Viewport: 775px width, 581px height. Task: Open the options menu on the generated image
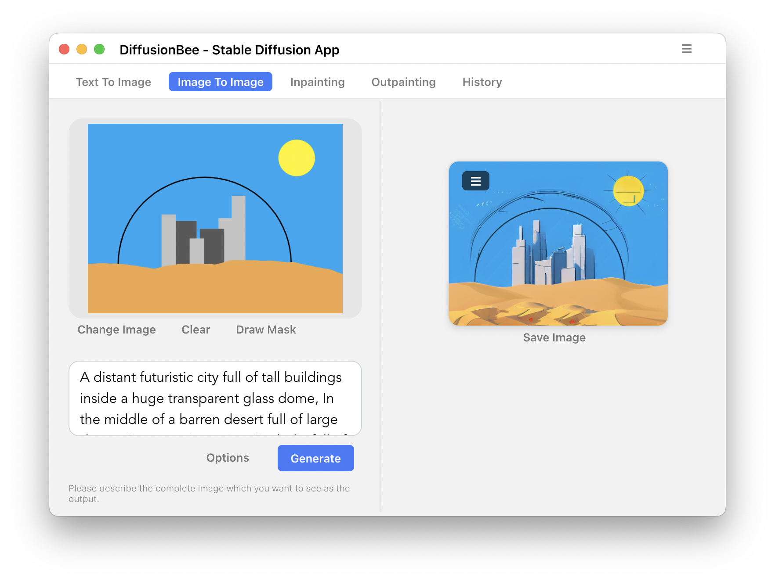[x=475, y=181]
